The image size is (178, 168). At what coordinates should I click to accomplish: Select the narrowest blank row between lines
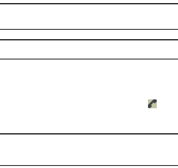coord(89,34)
